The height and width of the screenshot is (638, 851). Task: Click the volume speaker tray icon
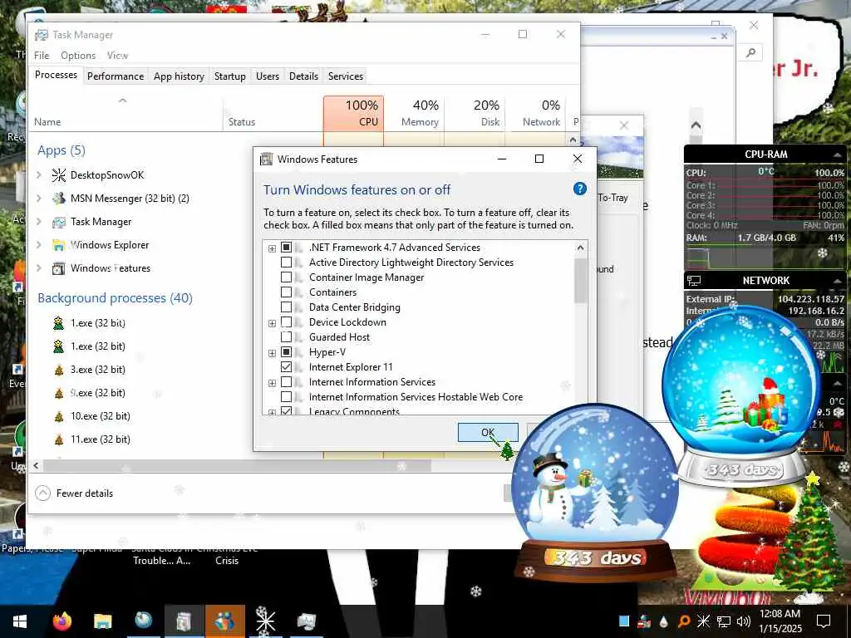click(x=744, y=621)
